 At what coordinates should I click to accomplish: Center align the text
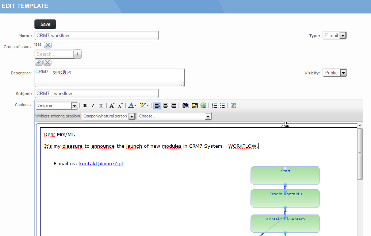tap(165, 105)
